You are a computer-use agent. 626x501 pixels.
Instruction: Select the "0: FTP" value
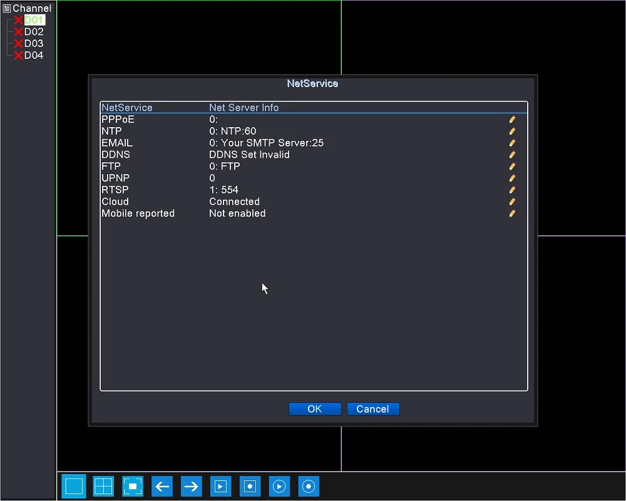tap(225, 166)
